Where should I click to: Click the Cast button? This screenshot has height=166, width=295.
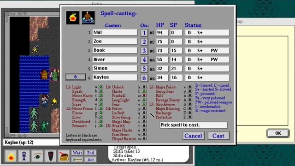pos(218,136)
